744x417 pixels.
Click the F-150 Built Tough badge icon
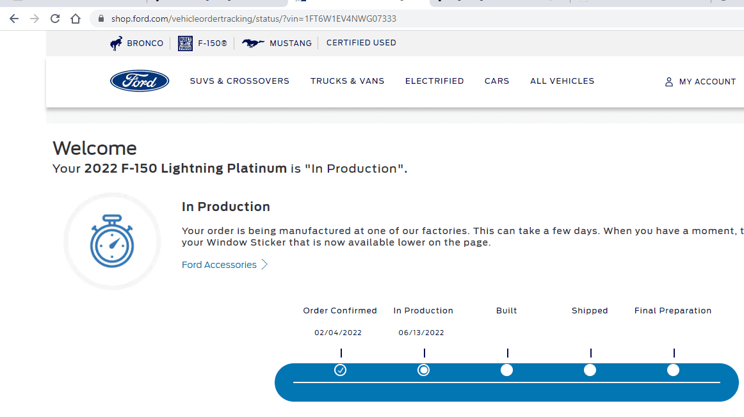[x=185, y=43]
